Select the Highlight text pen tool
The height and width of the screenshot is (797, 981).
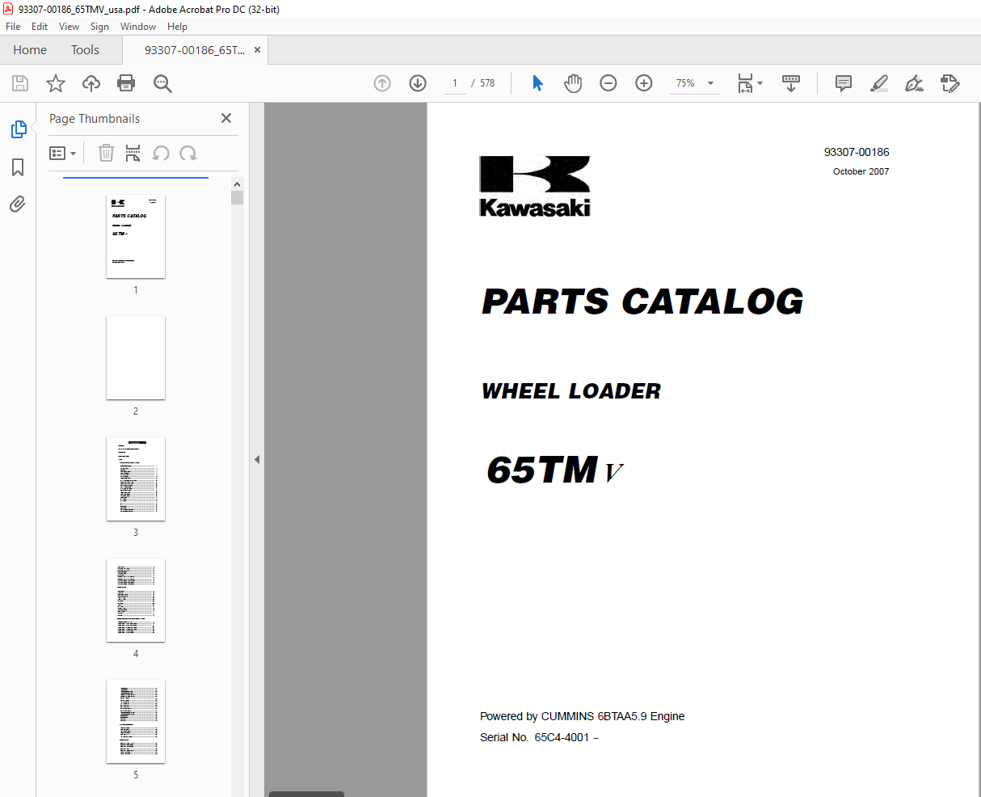click(x=879, y=83)
